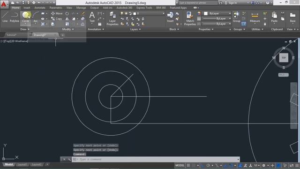Toggle group selection on/off button
Screen dimensions: 300x169
(244, 24)
